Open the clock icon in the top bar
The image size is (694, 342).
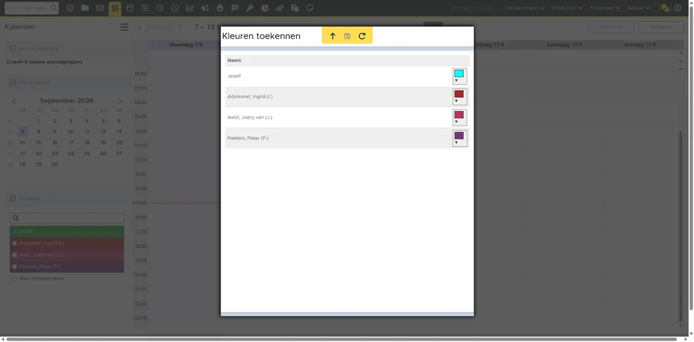click(175, 8)
